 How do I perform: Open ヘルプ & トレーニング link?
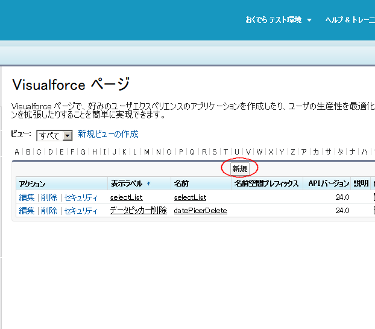pyautogui.click(x=350, y=20)
